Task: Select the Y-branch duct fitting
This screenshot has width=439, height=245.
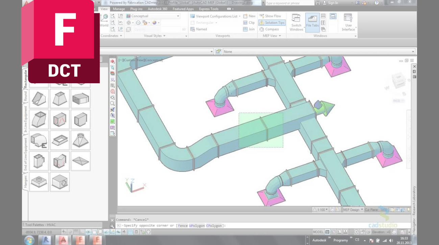Action: (60, 161)
